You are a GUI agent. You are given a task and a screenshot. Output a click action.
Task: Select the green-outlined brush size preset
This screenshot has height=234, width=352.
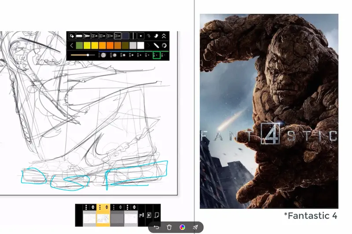[x=157, y=55]
